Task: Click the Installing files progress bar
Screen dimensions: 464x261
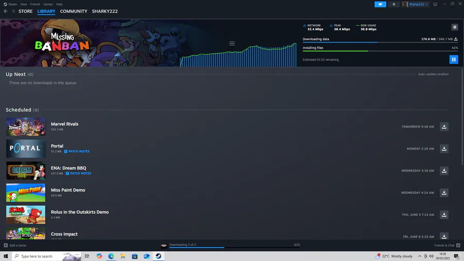Action: click(x=380, y=51)
